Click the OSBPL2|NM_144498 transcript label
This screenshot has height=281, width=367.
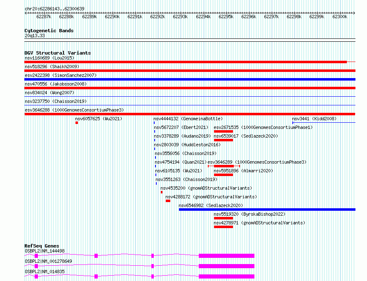45,251
